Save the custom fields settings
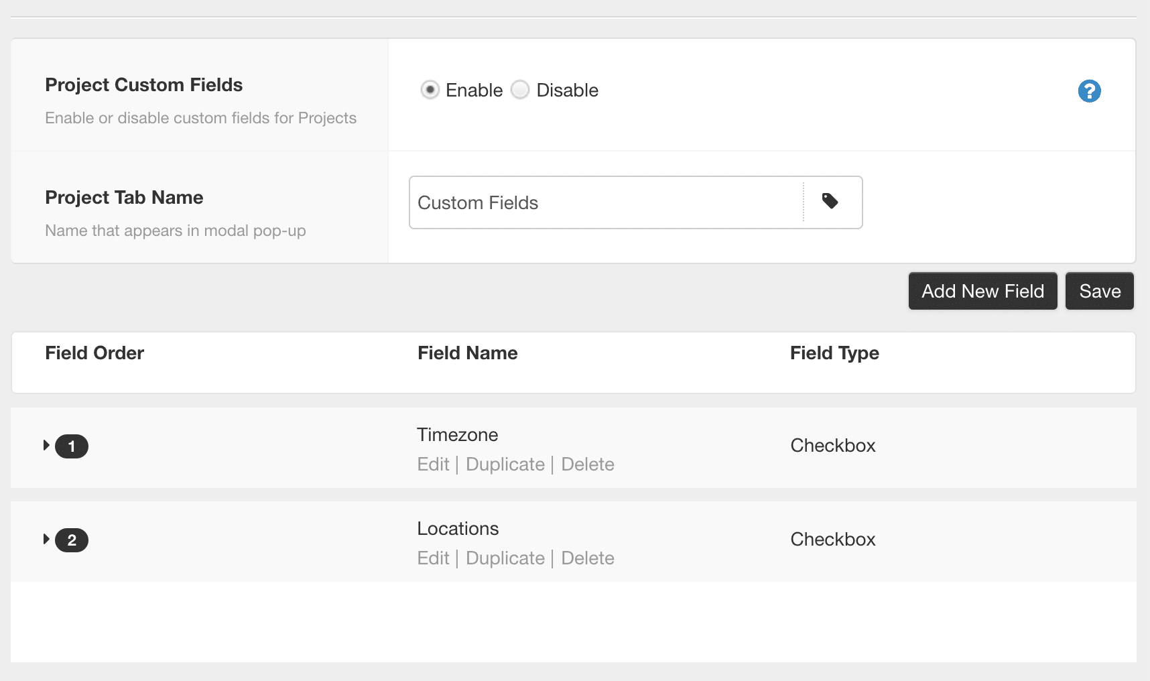This screenshot has height=681, width=1150. tap(1099, 291)
